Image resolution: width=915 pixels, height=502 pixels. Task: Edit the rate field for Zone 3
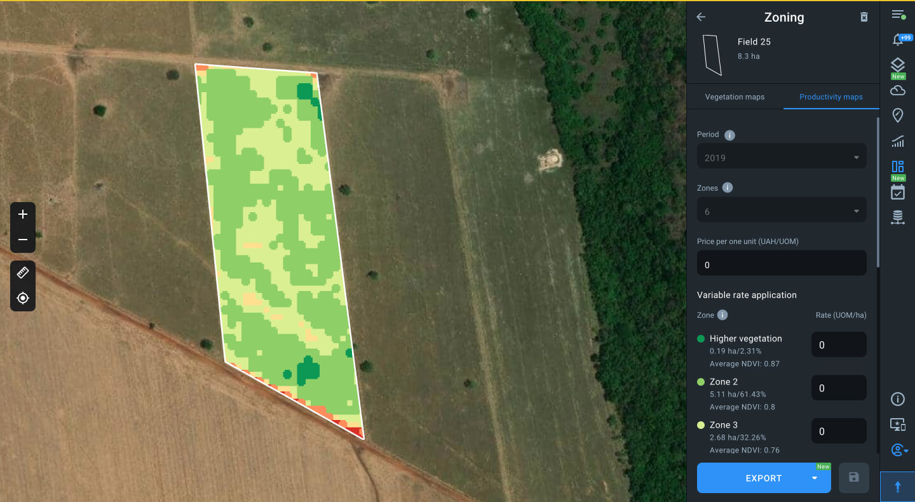pyautogui.click(x=839, y=431)
